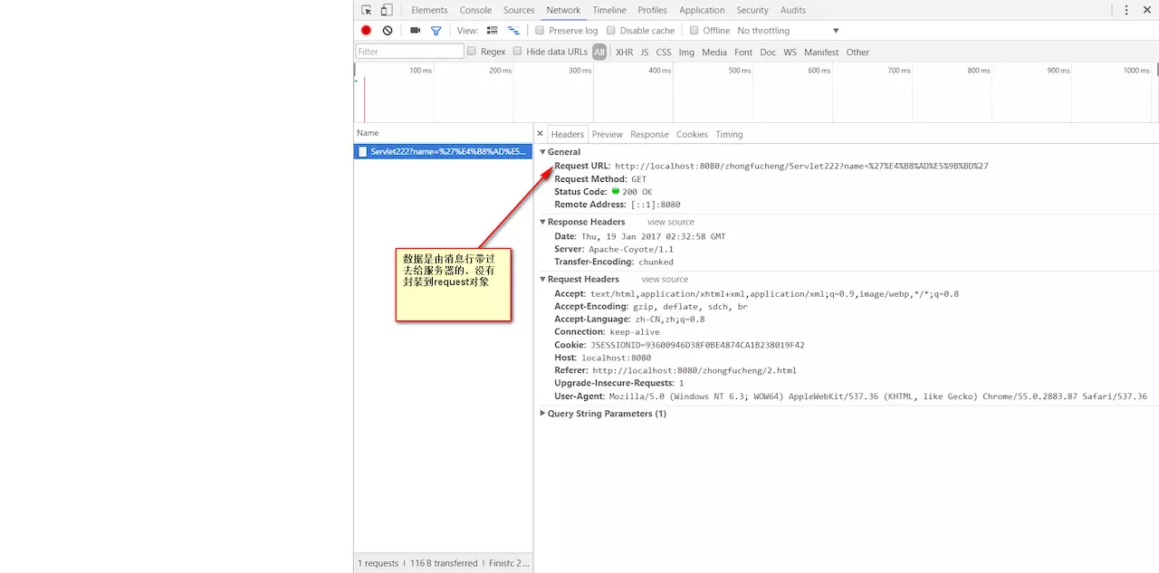Enable the Preserve log checkbox
This screenshot has width=1159, height=573.
tap(540, 31)
